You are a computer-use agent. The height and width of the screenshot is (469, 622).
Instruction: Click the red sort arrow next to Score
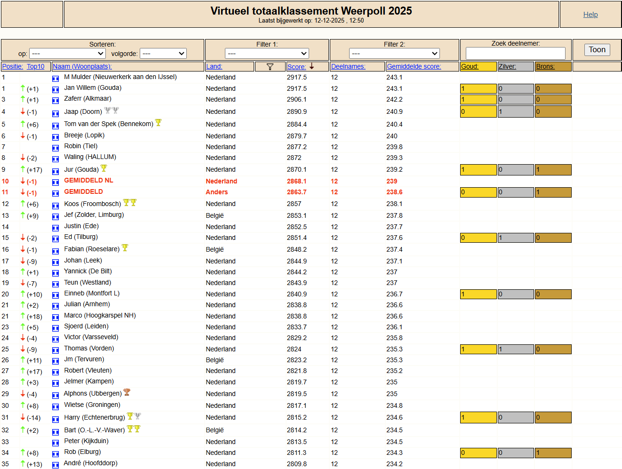click(311, 66)
